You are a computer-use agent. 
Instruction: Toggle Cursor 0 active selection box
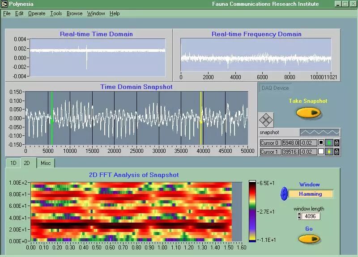321,143
